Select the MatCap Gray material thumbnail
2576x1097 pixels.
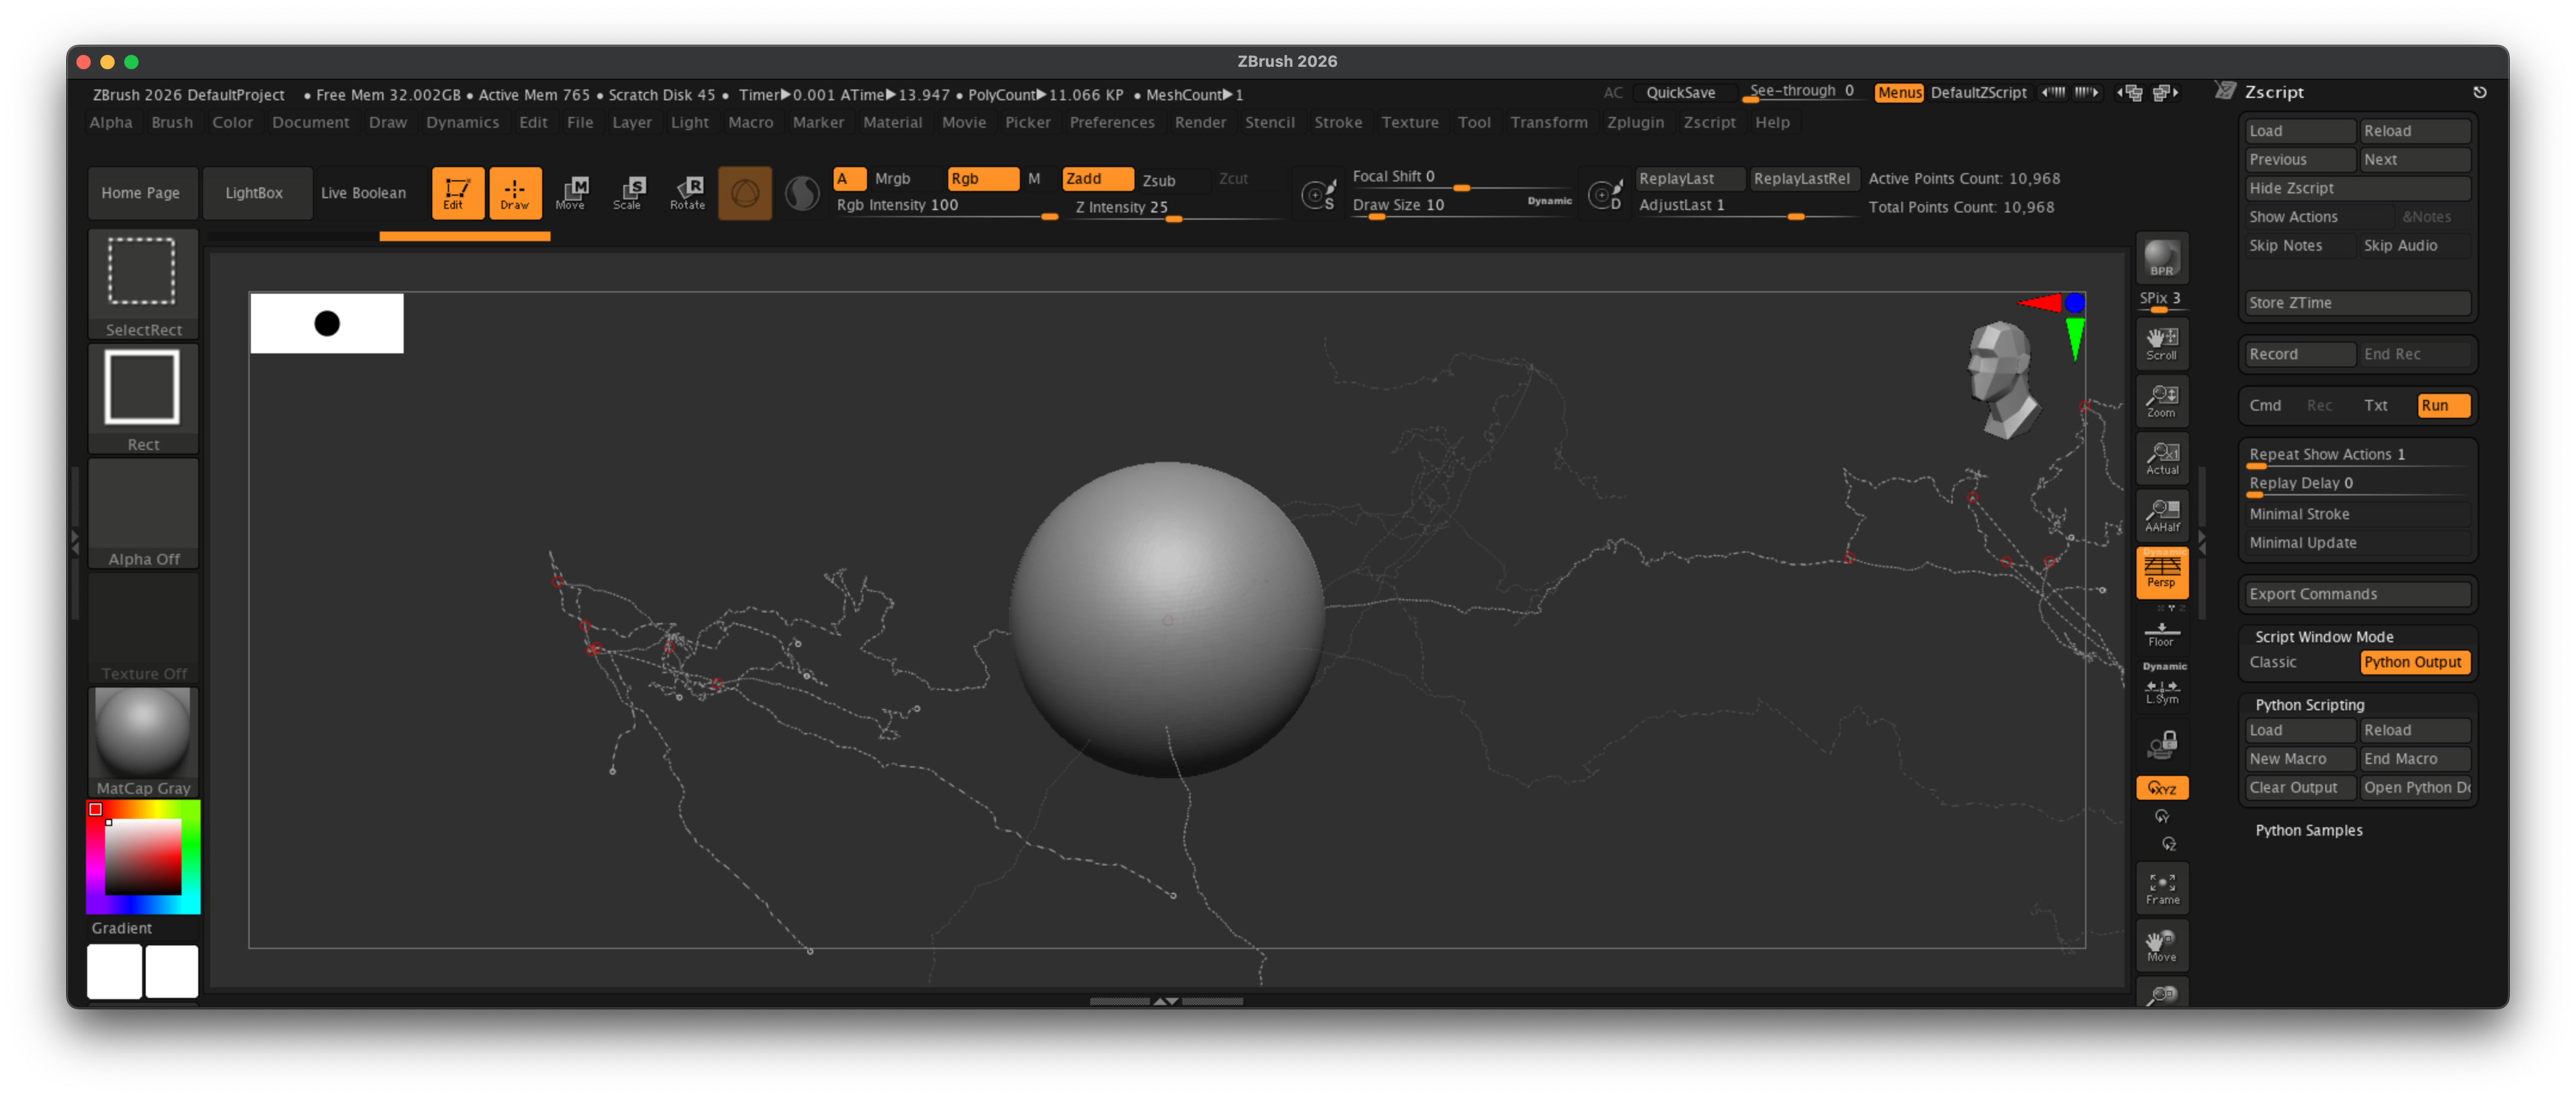[x=143, y=734]
